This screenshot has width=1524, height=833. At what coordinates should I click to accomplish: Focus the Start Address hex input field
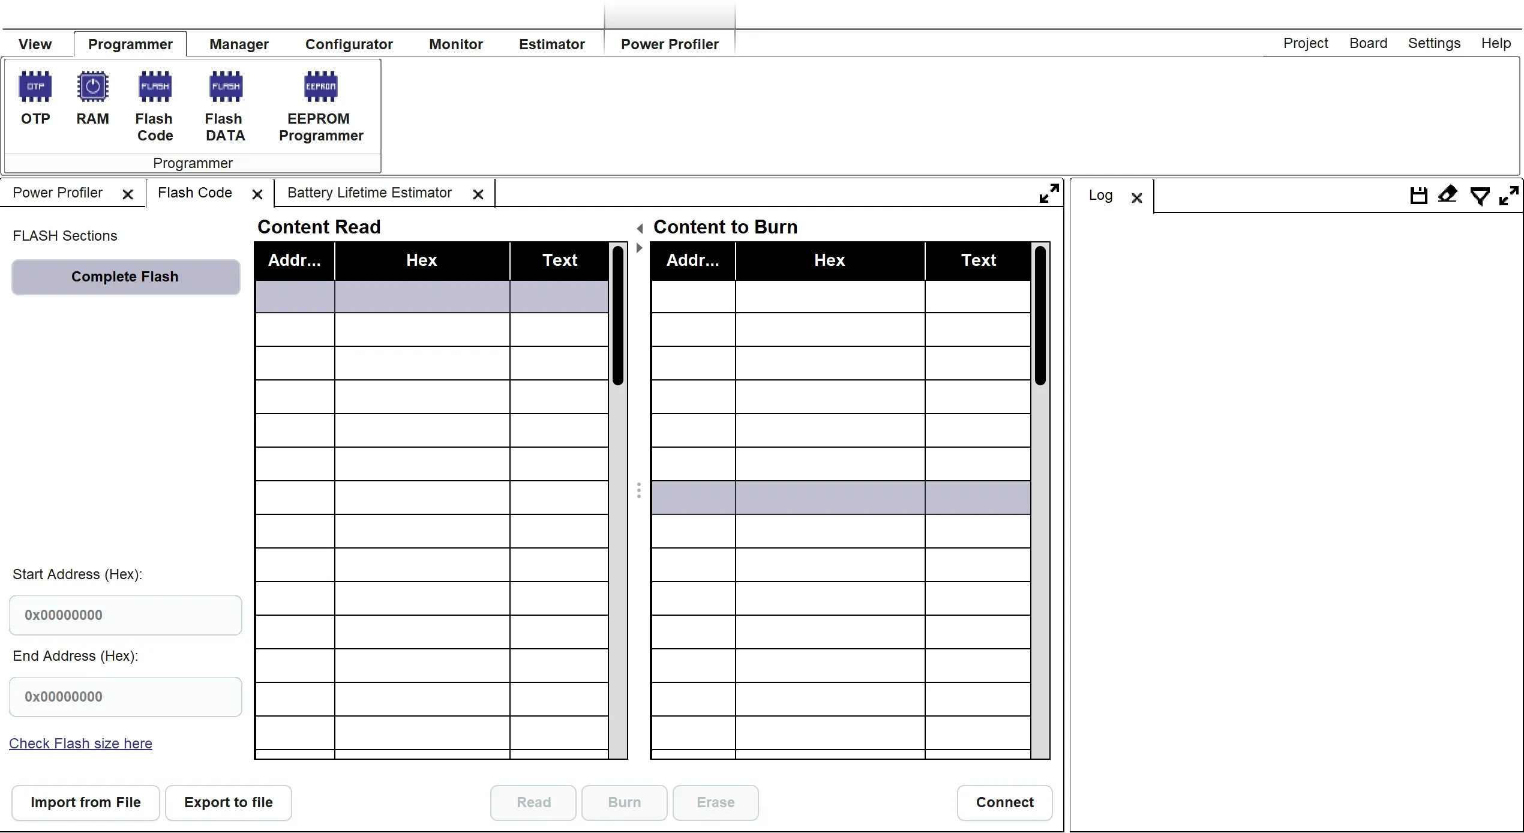125,615
